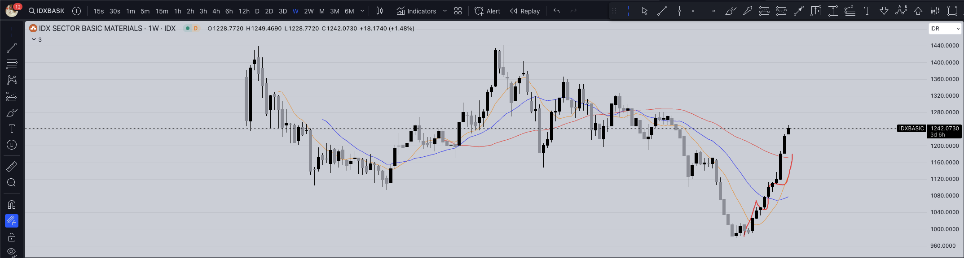Choose the 2h interval
Screen dimensions: 964x258
tap(190, 11)
